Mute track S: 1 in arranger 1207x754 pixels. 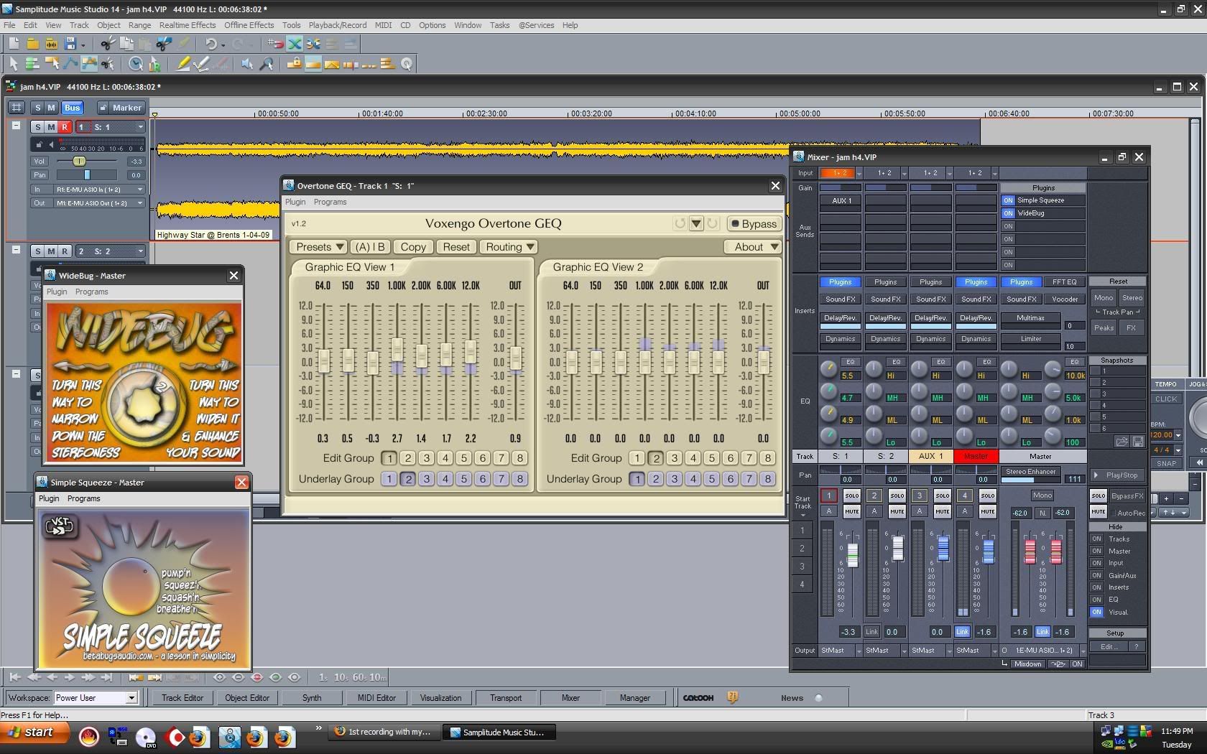51,127
